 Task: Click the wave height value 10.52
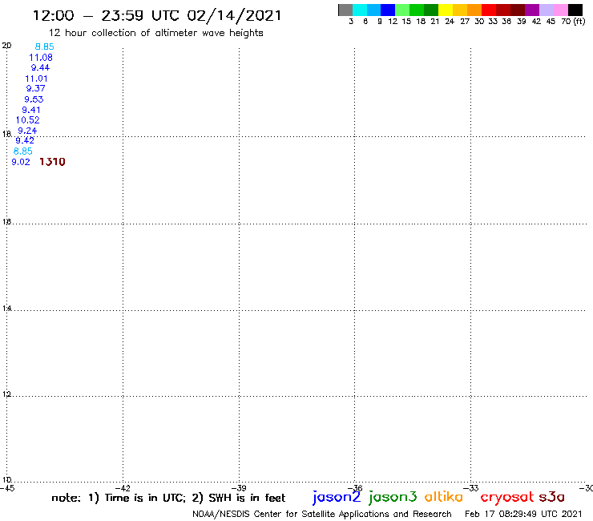point(27,120)
